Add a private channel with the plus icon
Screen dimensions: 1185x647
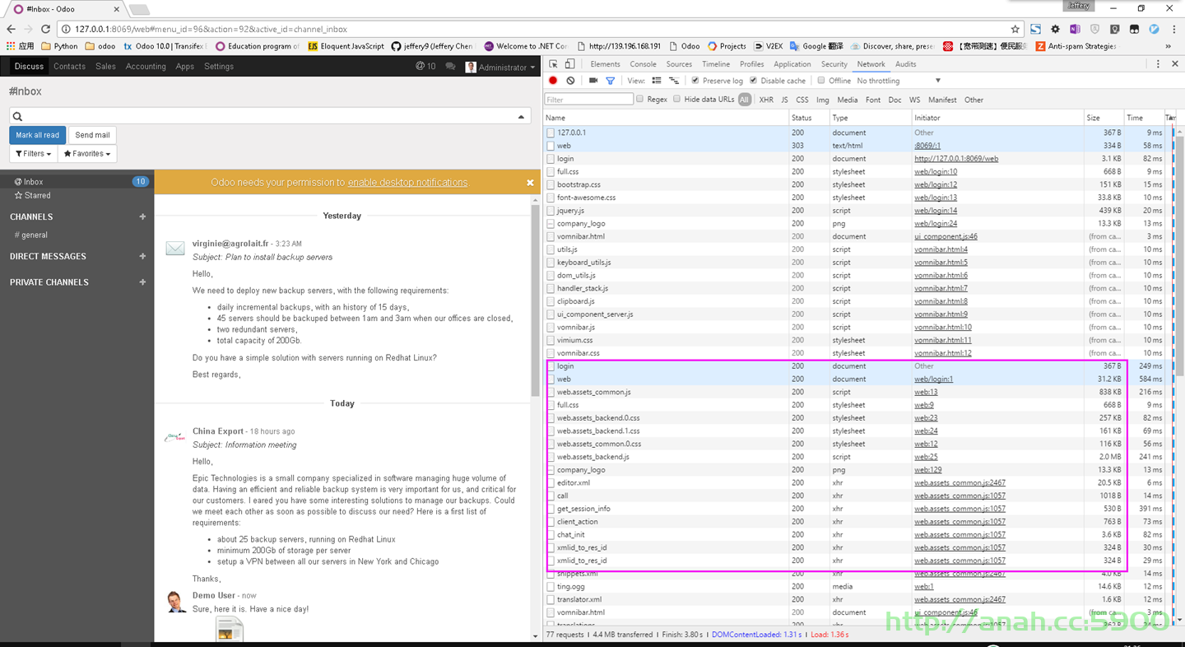[x=142, y=282]
